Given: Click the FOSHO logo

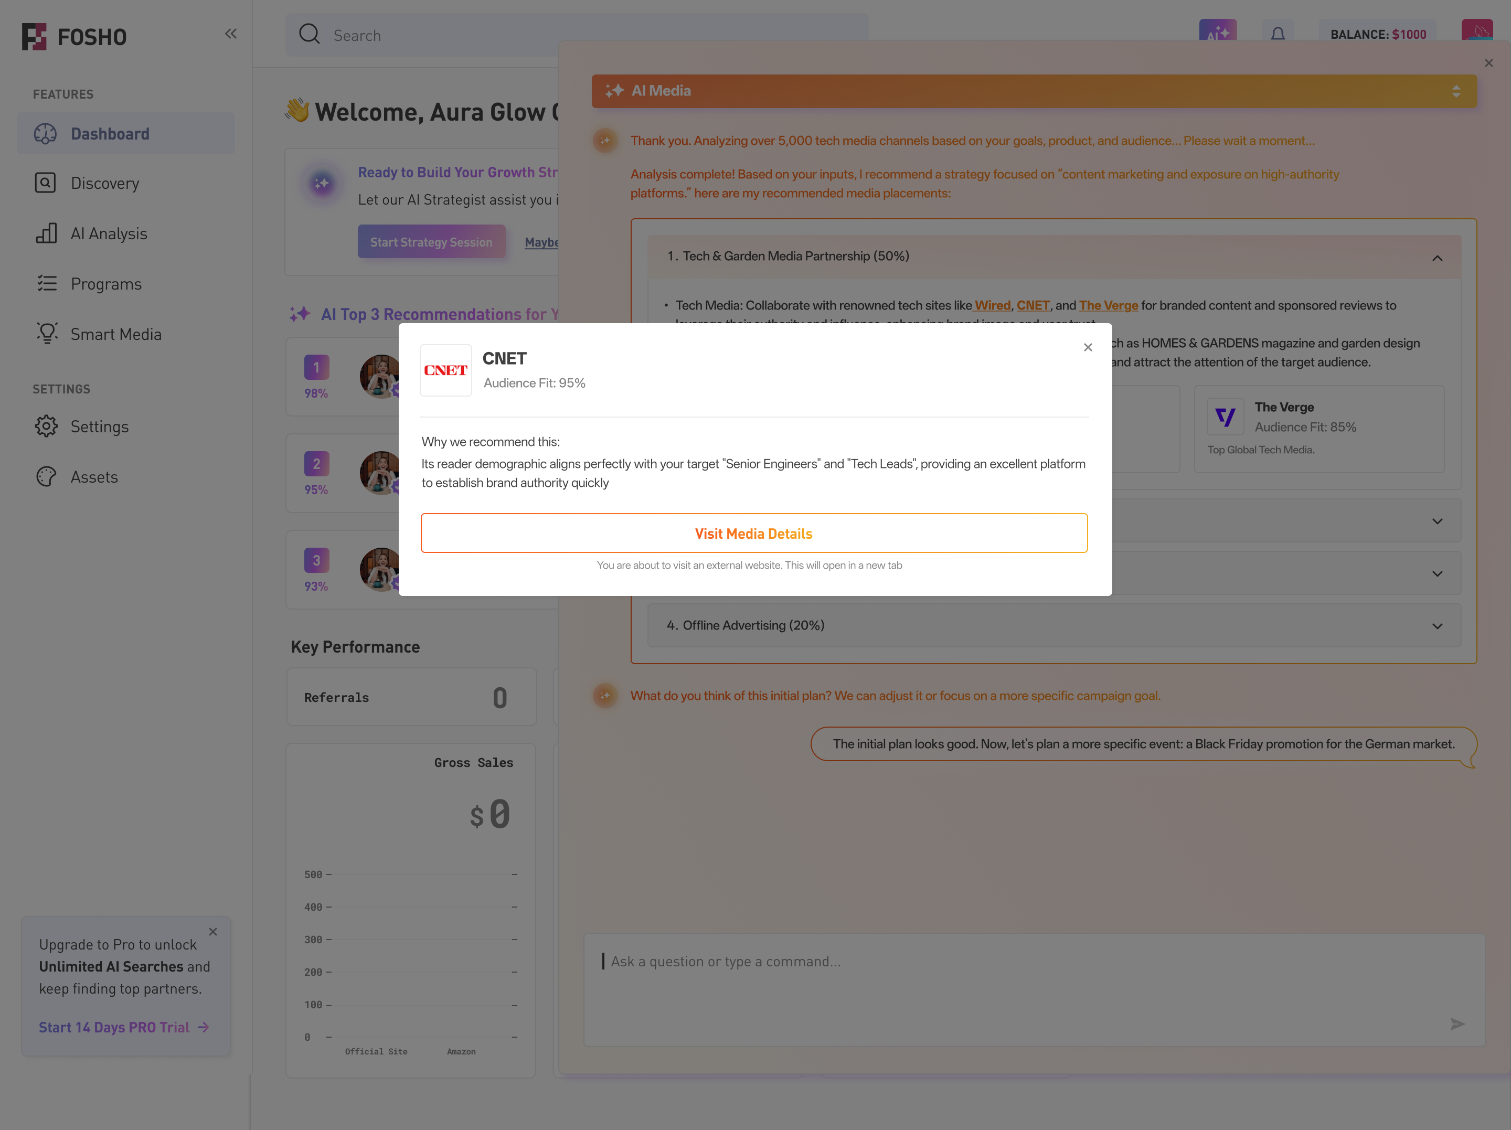Looking at the screenshot, I should 74,36.
